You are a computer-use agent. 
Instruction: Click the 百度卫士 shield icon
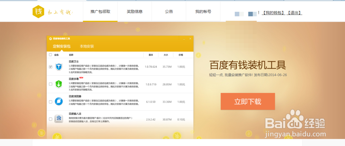click(59, 67)
